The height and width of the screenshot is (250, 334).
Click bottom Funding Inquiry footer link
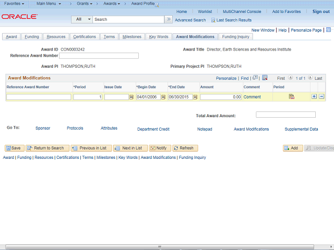tap(193, 157)
